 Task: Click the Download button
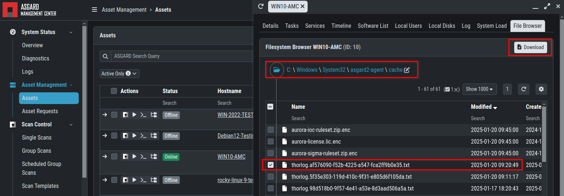click(x=530, y=47)
